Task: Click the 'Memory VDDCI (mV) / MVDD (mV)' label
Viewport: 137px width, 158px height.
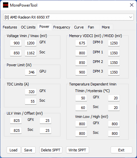Action: (95, 36)
